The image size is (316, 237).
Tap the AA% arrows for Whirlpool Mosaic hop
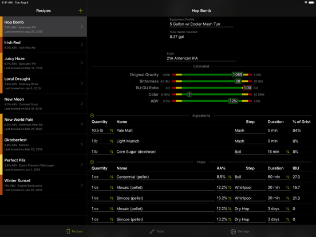click(230, 188)
